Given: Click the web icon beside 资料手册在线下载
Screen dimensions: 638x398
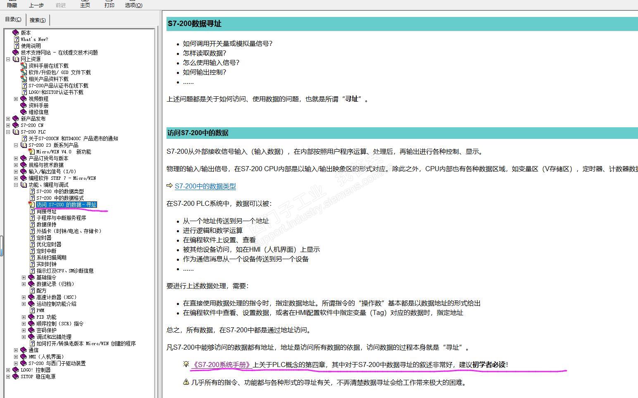Looking at the screenshot, I should pyautogui.click(x=24, y=66).
